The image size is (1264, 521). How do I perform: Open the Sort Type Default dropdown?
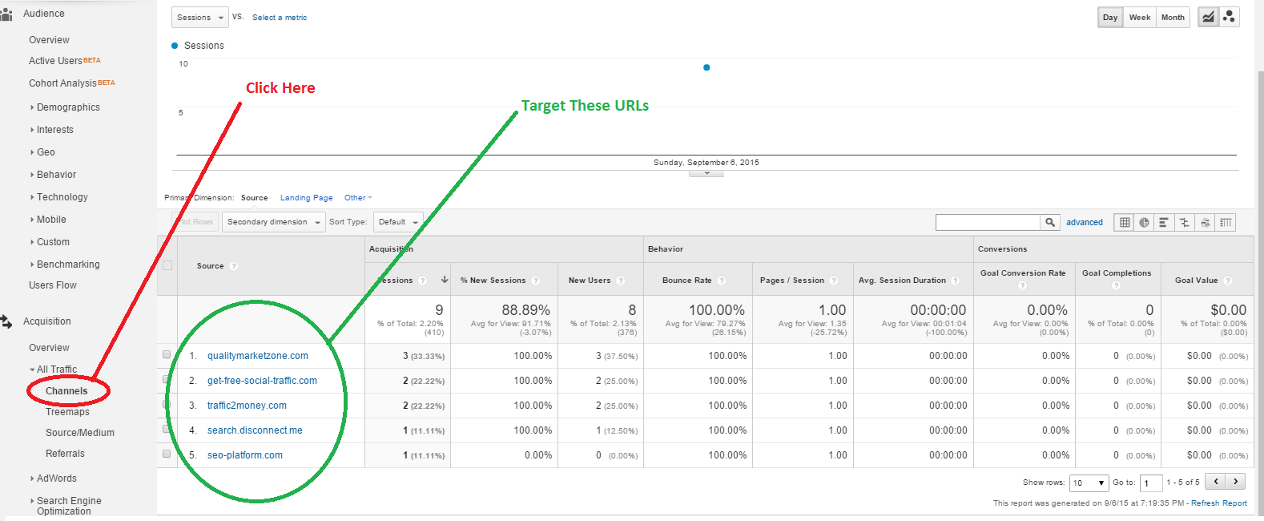point(397,222)
